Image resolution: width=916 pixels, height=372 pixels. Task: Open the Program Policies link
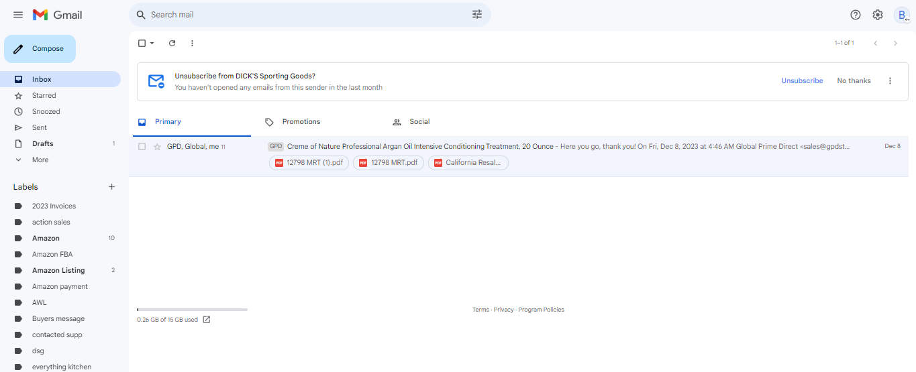[541, 310]
